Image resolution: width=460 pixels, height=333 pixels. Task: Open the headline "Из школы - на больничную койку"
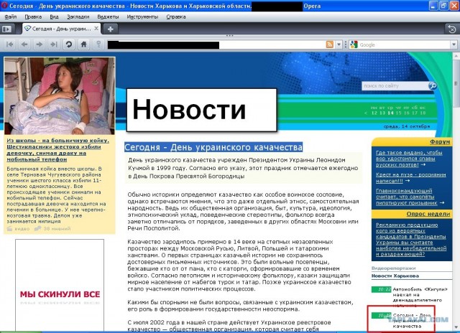pyautogui.click(x=57, y=150)
